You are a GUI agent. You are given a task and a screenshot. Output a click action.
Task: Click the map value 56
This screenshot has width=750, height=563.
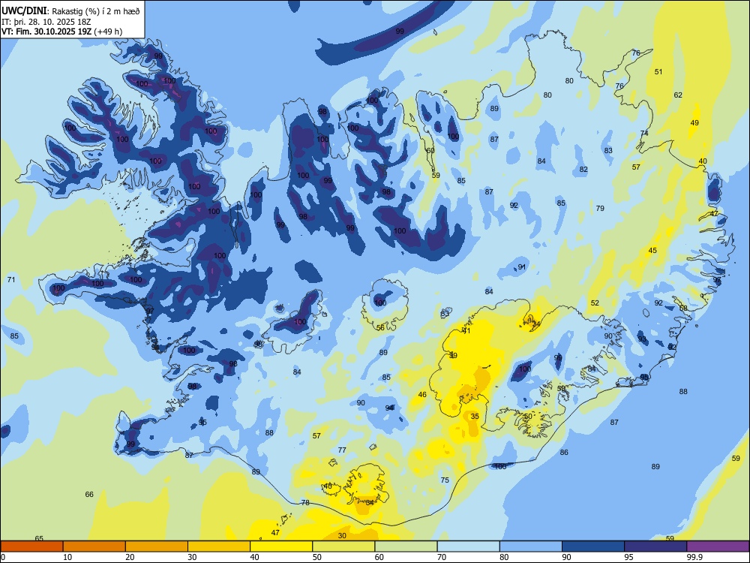tap(380, 328)
